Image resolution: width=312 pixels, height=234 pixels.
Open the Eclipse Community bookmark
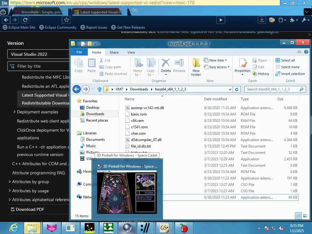pyautogui.click(x=58, y=27)
